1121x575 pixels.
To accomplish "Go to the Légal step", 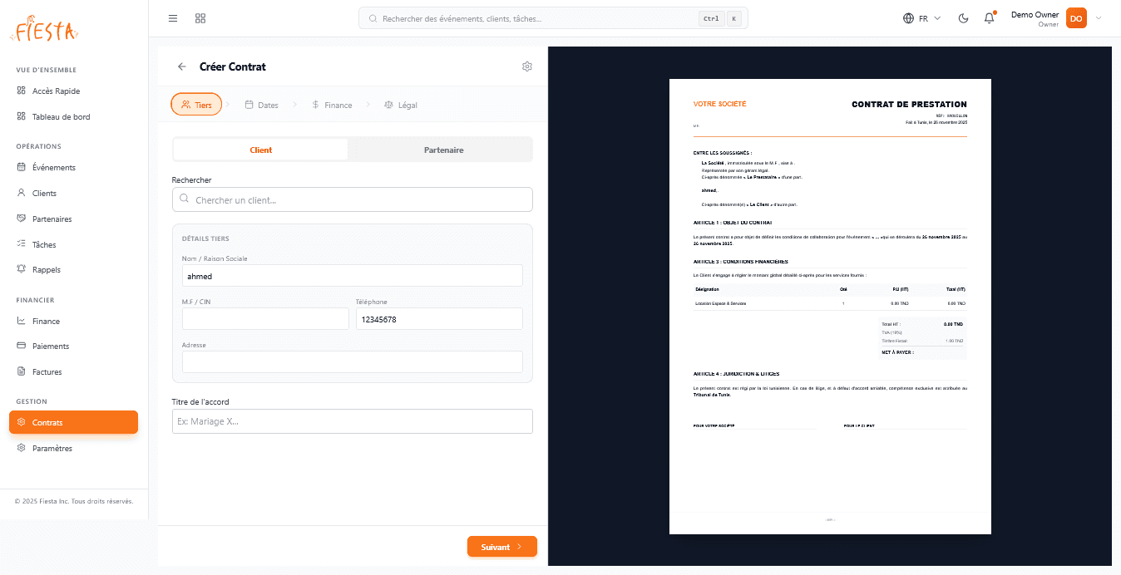I will [401, 105].
